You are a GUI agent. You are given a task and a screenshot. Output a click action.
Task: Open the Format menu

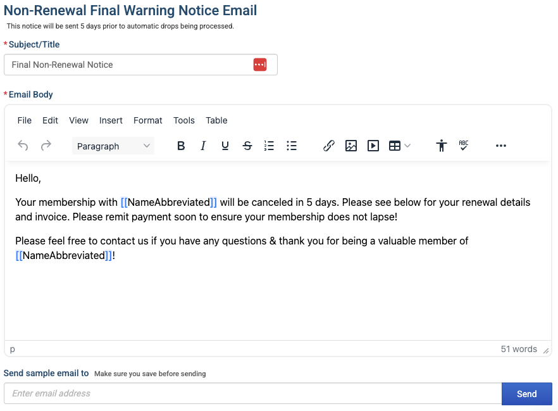click(x=147, y=120)
